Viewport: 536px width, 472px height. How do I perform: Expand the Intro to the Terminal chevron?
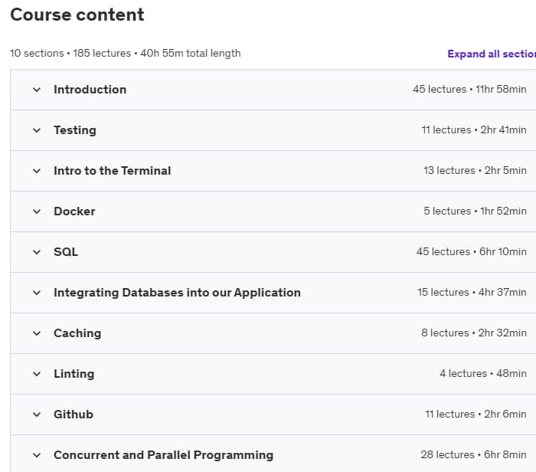37,171
